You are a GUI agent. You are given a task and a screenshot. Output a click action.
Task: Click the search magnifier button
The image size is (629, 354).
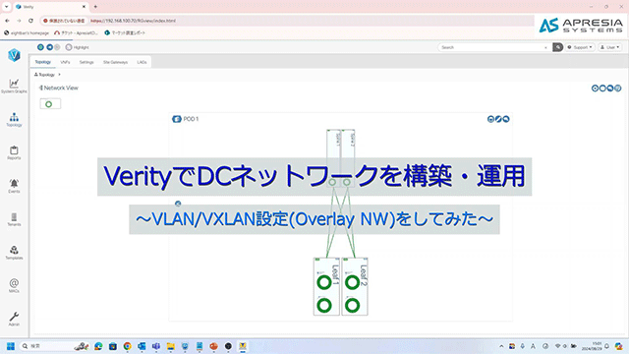(557, 47)
